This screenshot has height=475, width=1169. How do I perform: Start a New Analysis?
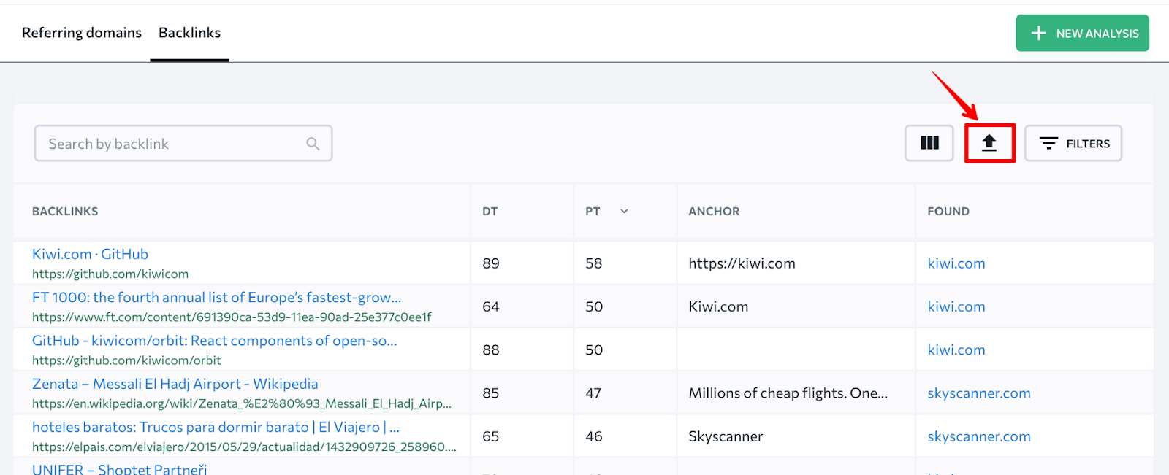click(1082, 33)
